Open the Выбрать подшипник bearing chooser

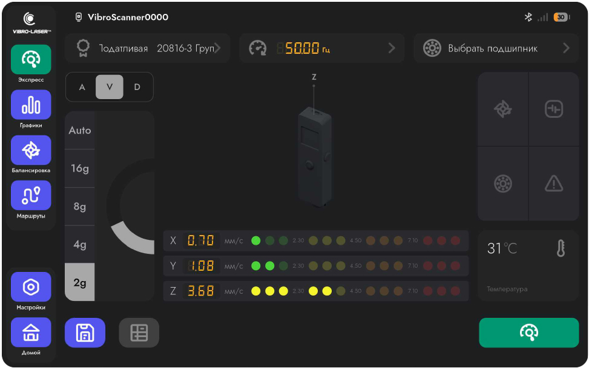click(x=496, y=48)
